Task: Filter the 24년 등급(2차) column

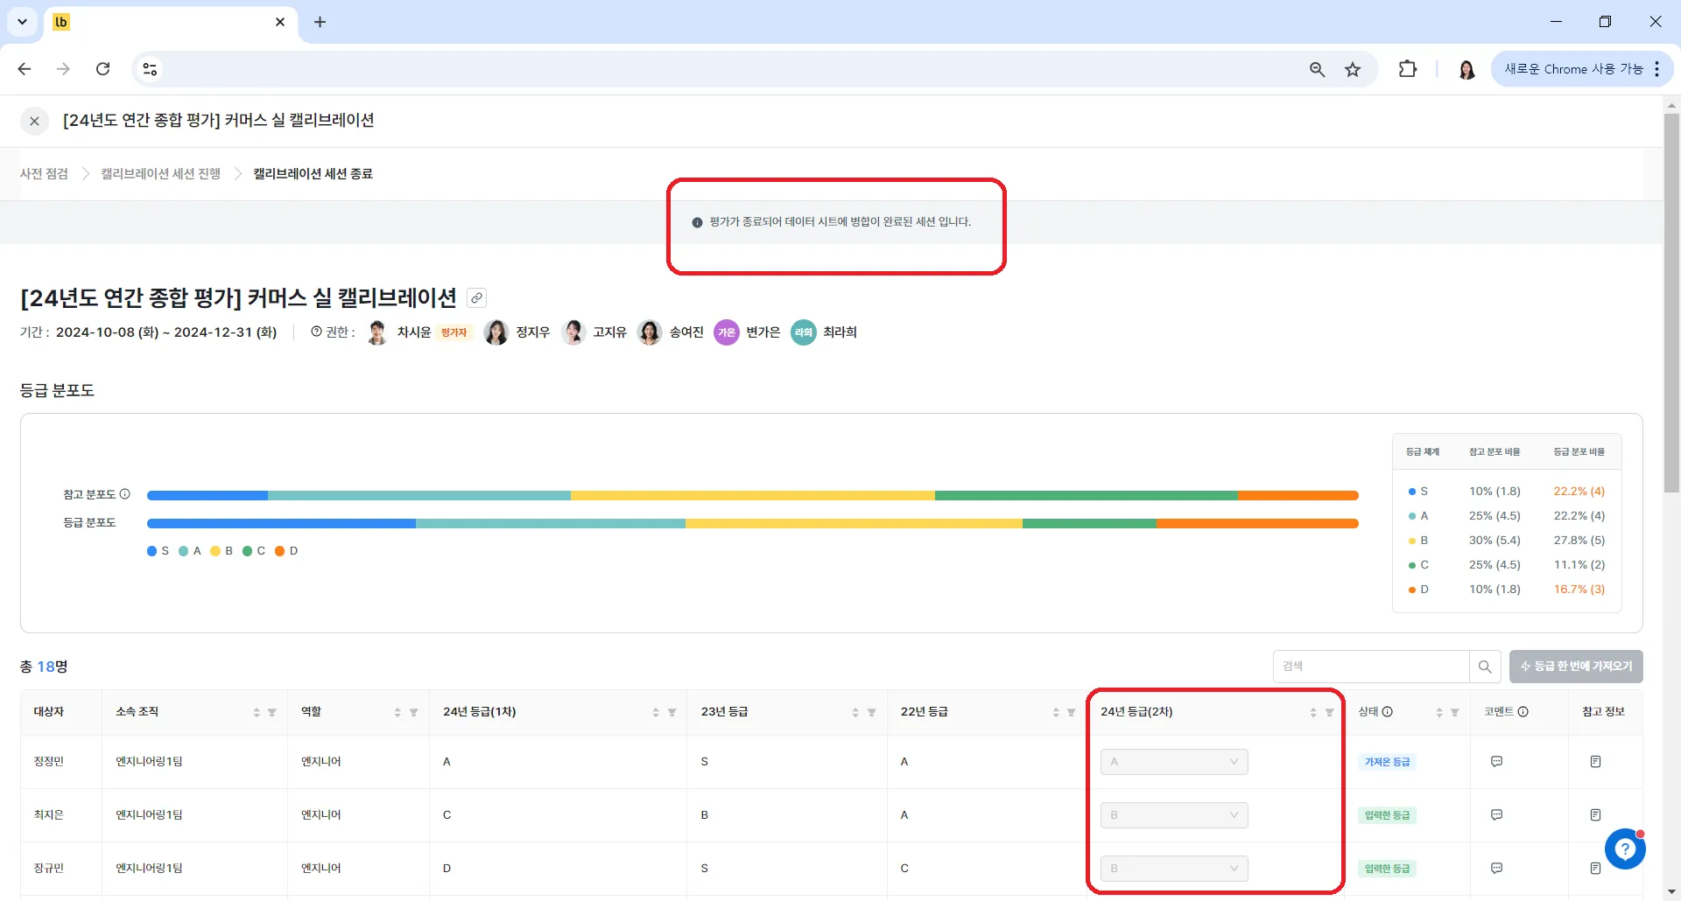Action: pyautogui.click(x=1330, y=713)
